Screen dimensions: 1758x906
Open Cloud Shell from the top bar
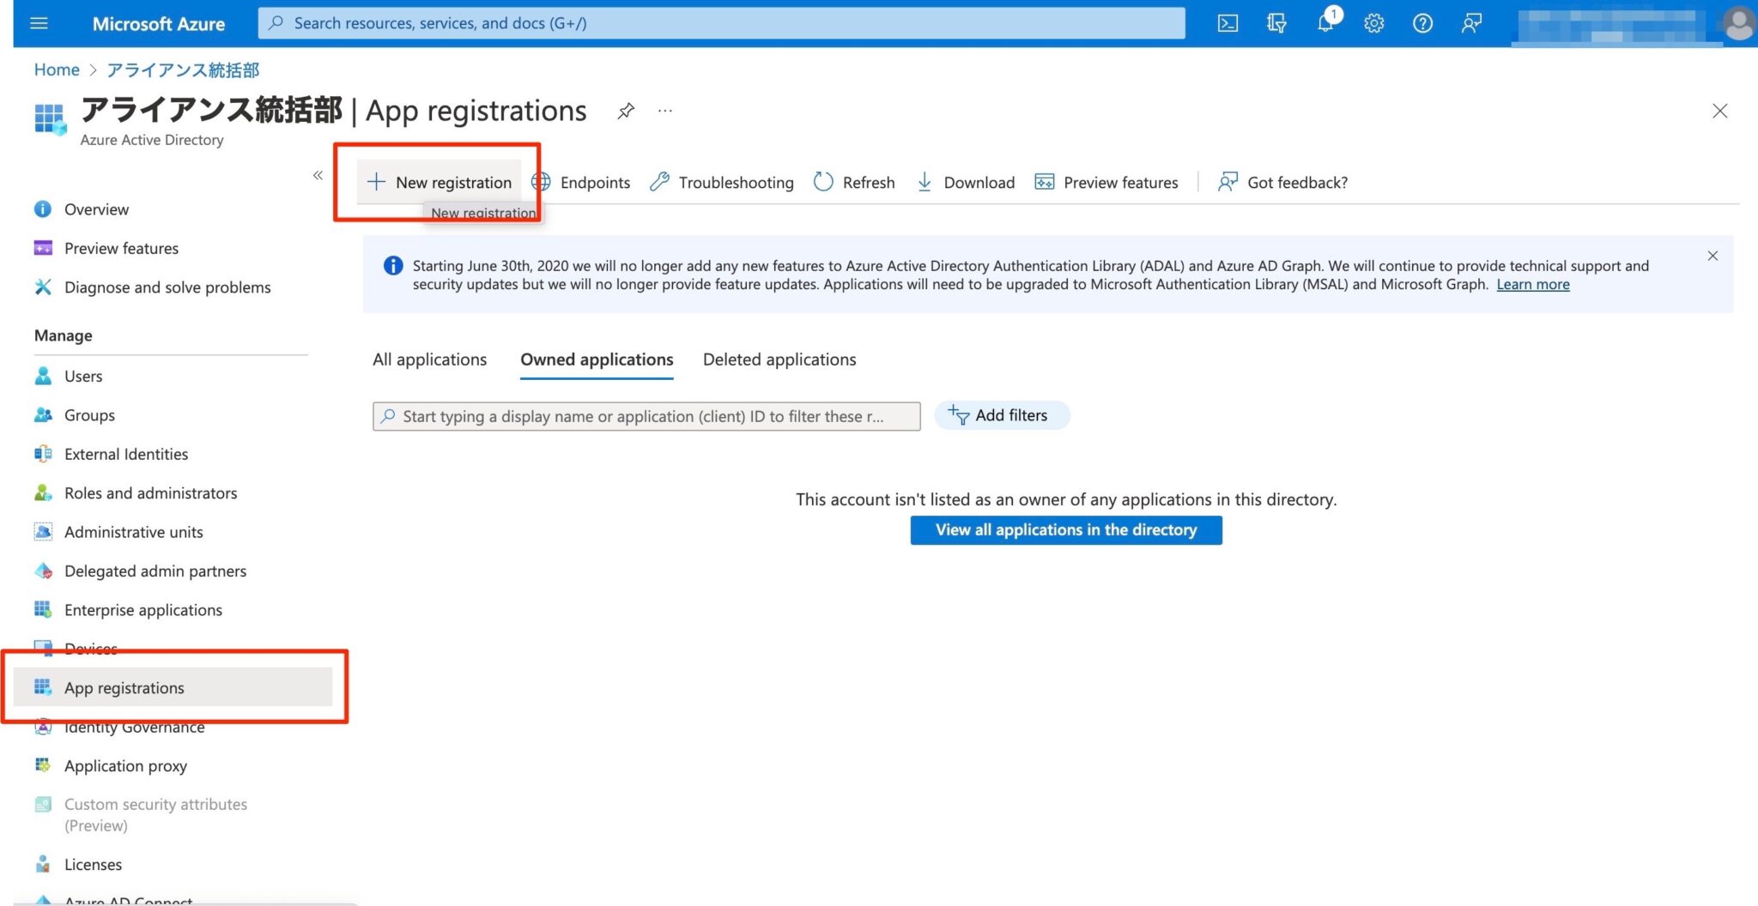pos(1227,23)
